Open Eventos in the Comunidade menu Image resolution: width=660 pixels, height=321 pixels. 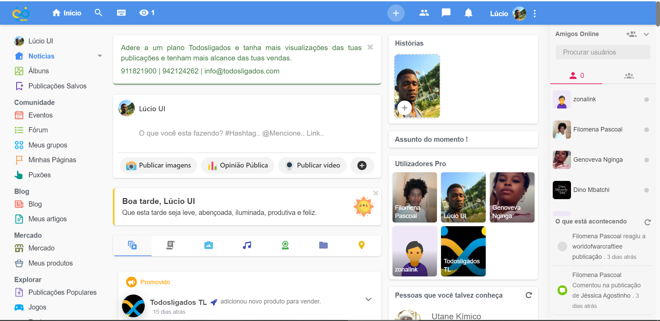coord(40,115)
